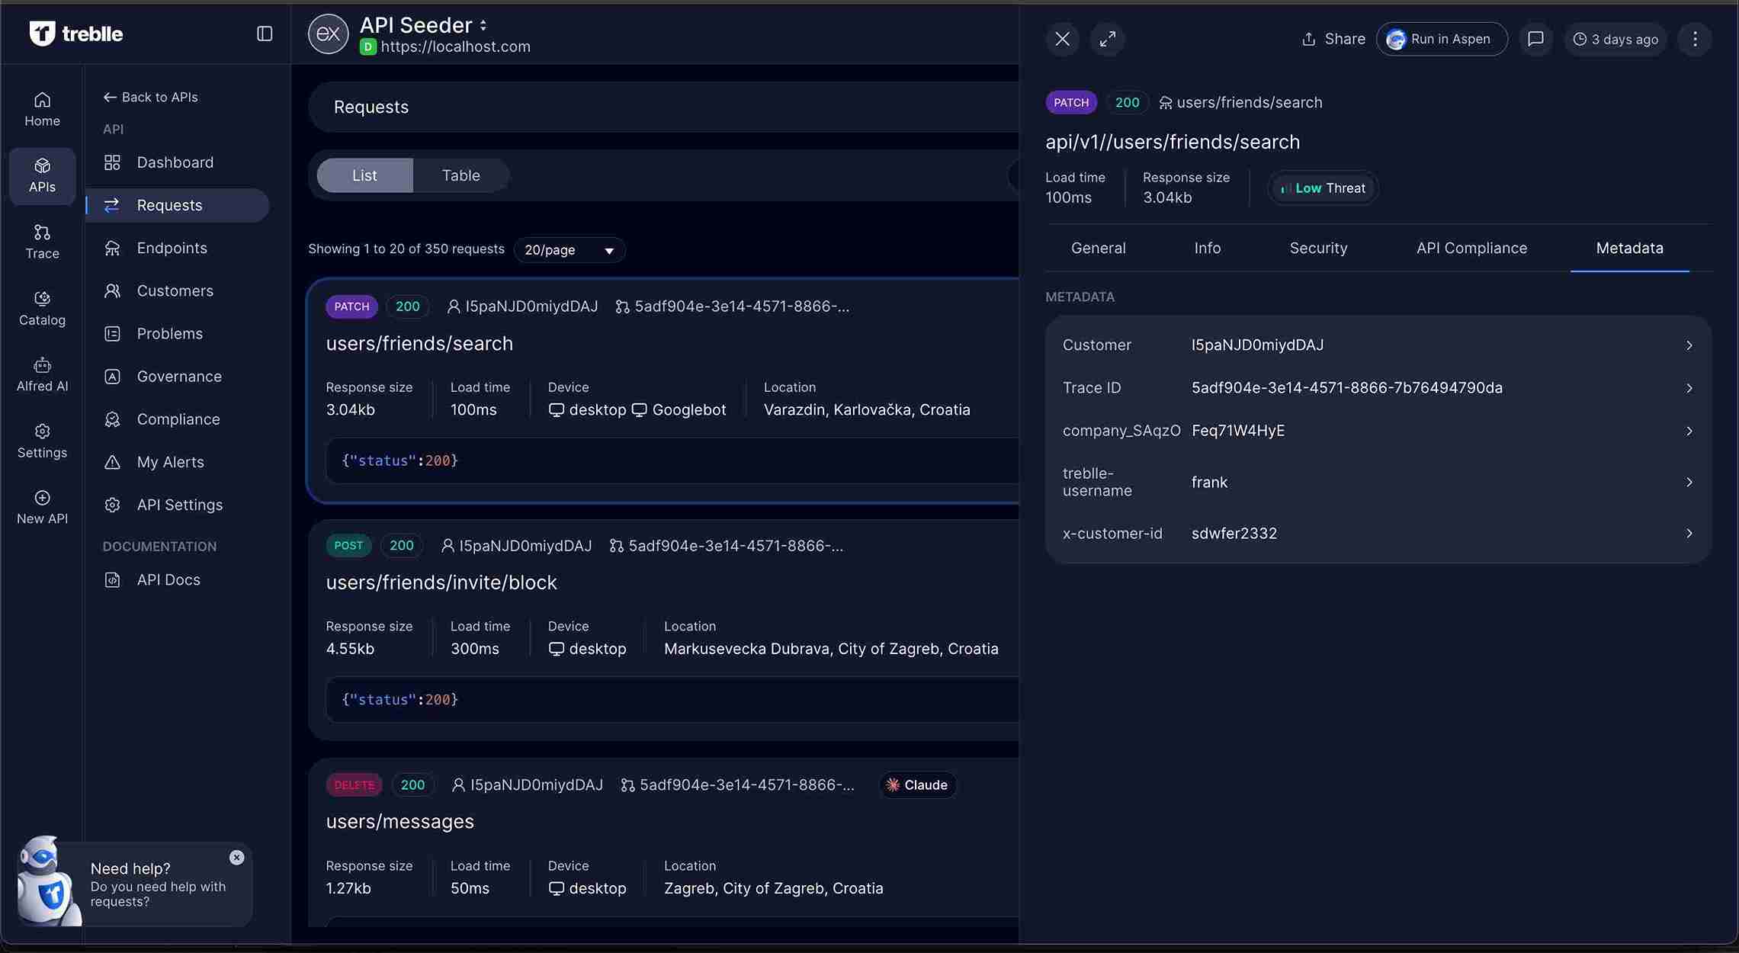1739x953 pixels.
Task: Click the Share button
Action: coord(1333,39)
